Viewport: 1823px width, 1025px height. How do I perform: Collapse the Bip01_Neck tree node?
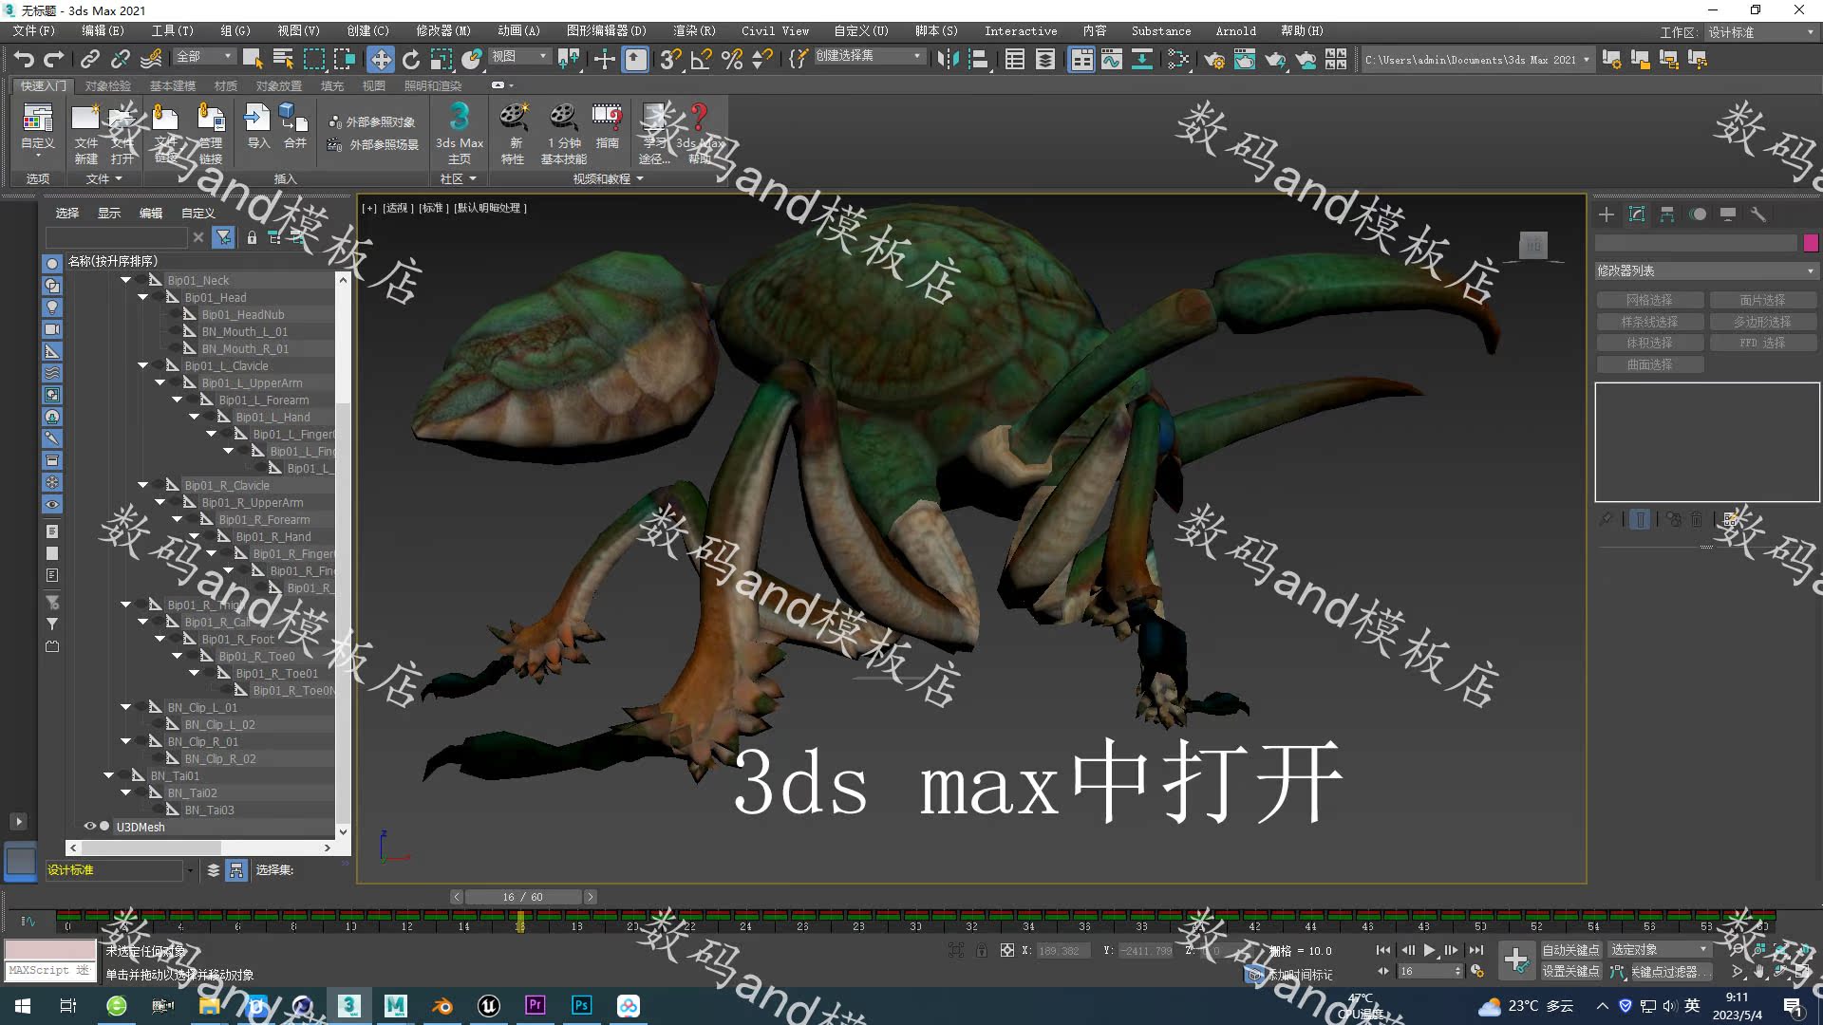[126, 280]
